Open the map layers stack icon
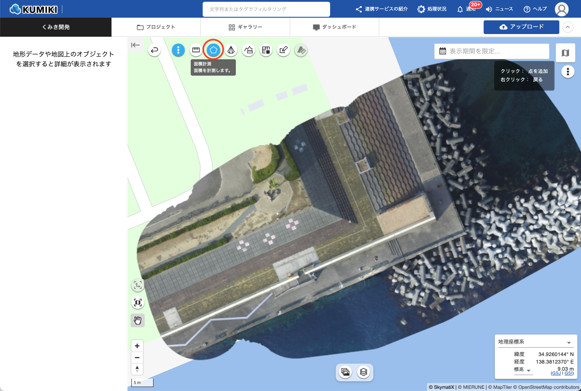This screenshot has width=581, height=391. [364, 372]
